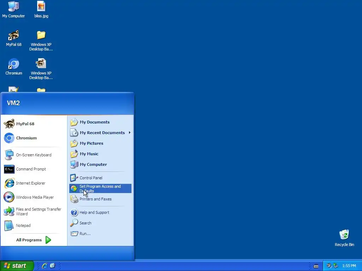Select the Chromium desktop shortcut
Image resolution: width=362 pixels, height=271 pixels.
pyautogui.click(x=14, y=67)
